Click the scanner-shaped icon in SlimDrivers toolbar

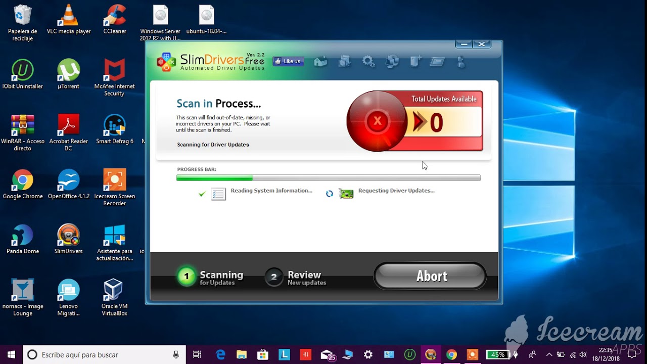pos(437,62)
